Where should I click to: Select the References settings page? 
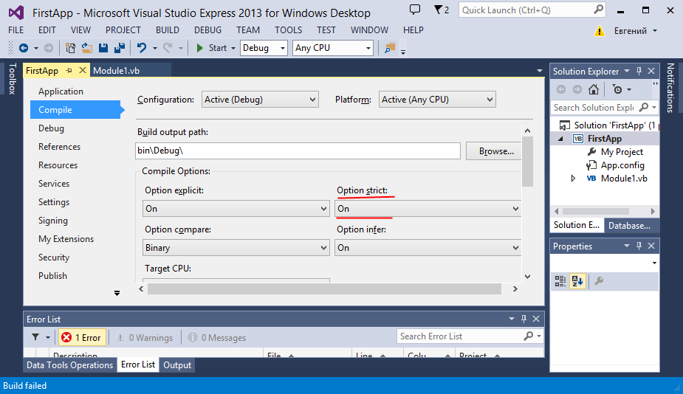pyautogui.click(x=59, y=147)
